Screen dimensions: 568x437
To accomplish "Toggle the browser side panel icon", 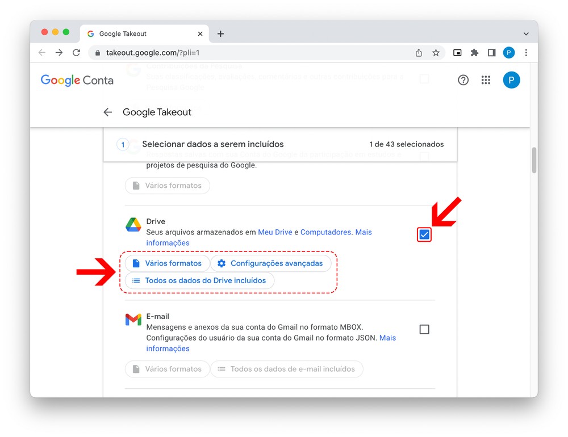I will tap(491, 53).
